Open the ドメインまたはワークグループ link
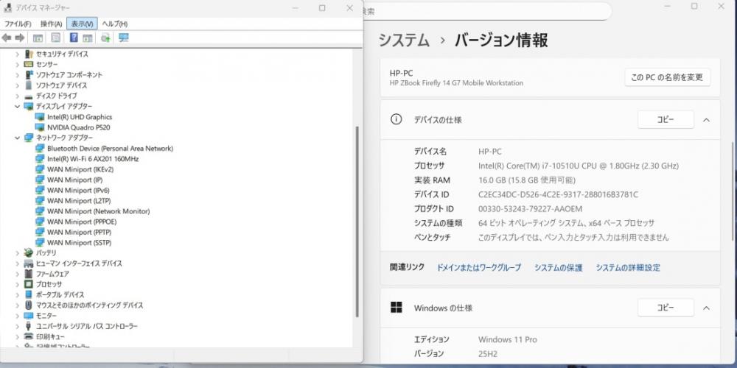 tap(479, 268)
